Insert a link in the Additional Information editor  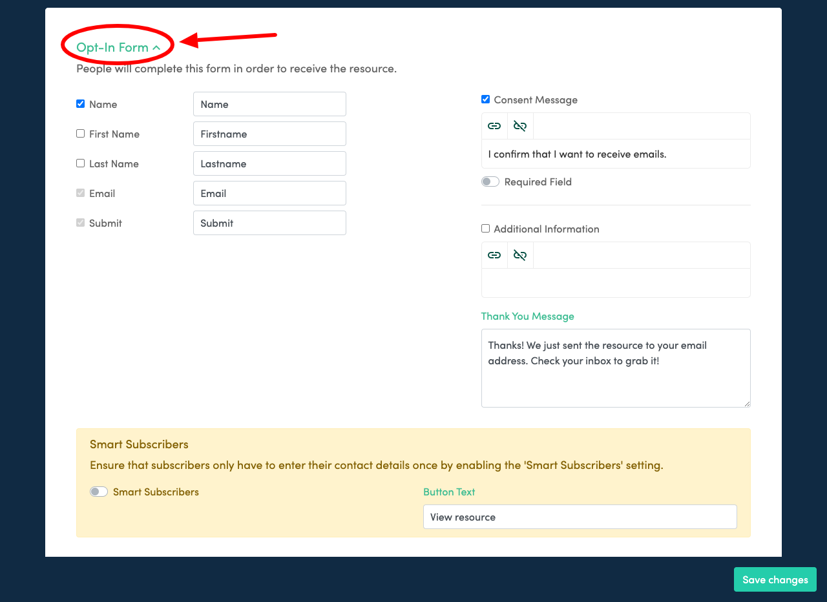coord(494,254)
